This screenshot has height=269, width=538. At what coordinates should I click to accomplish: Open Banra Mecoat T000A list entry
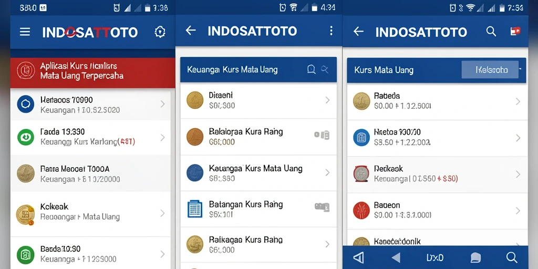[90, 173]
